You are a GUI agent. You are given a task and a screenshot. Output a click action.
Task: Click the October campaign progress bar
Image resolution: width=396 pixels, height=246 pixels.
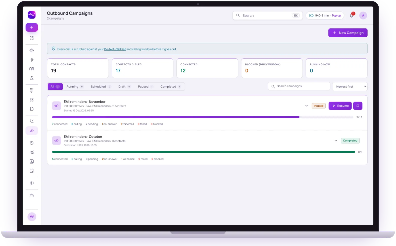click(x=204, y=152)
